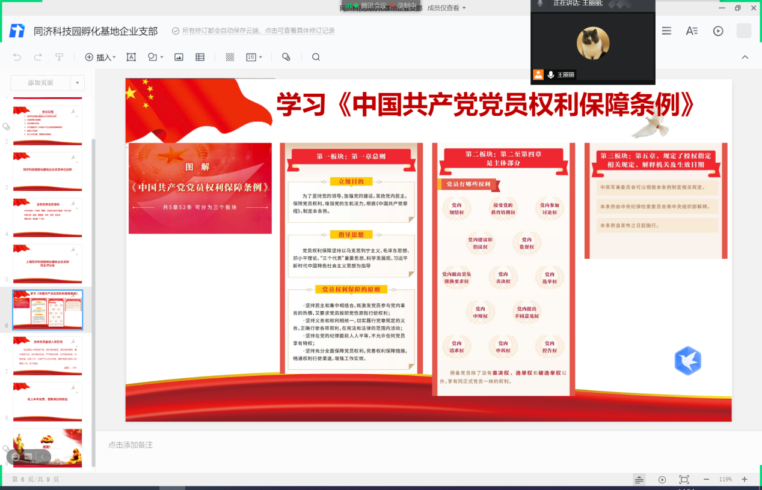Click the 王丽丽 name label in video tile
Image resolution: width=762 pixels, height=490 pixels.
tap(566, 75)
